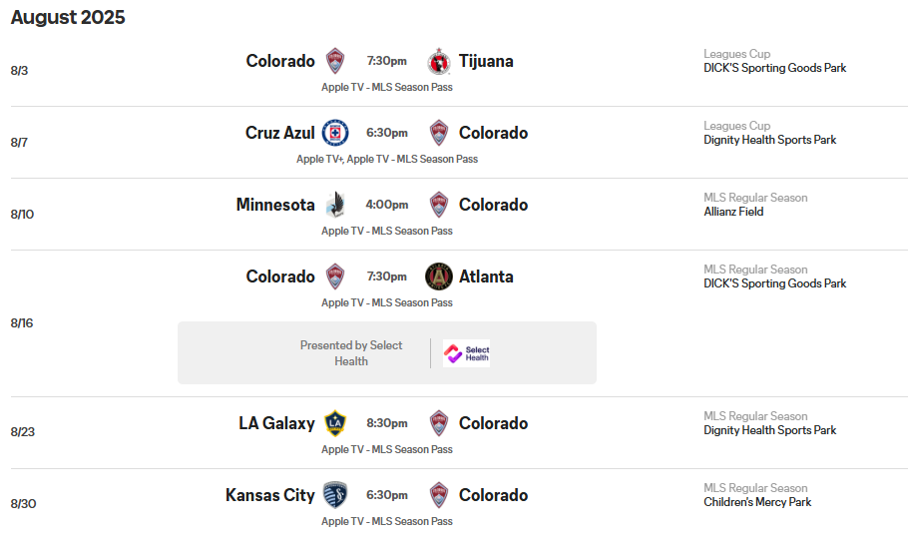Click the Cruz Azul team name
The image size is (908, 551).
tap(280, 133)
